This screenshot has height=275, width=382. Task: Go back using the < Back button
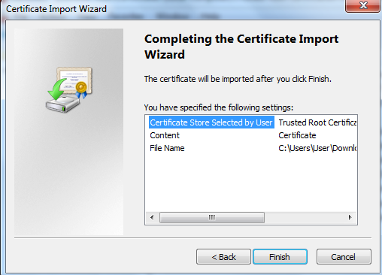223,256
